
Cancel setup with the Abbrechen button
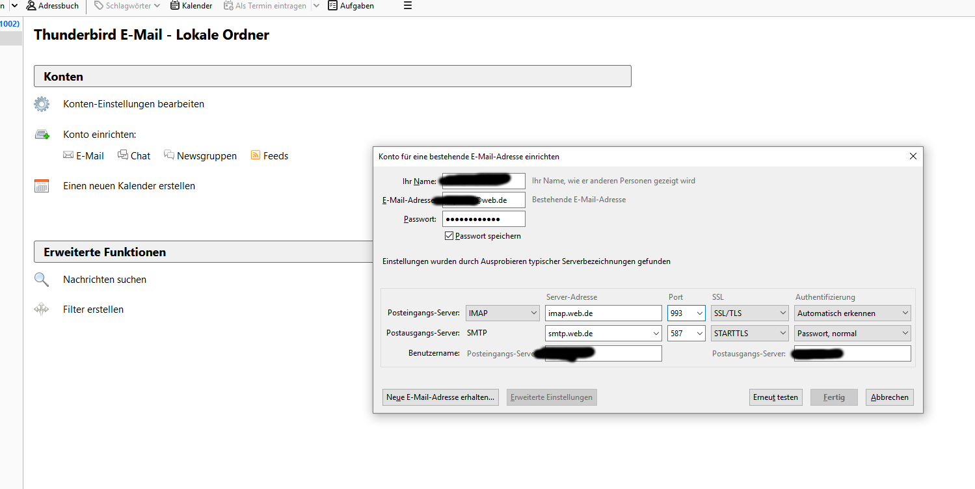890,397
